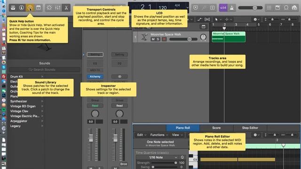The height and width of the screenshot is (169, 301).
Task: Open the Piano Roll View menu
Action: click(x=177, y=135)
